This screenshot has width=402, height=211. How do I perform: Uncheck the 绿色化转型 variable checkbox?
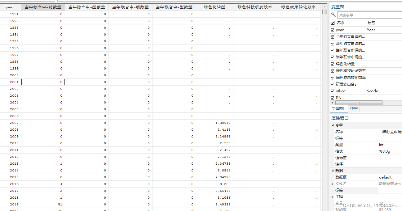tap(333, 64)
